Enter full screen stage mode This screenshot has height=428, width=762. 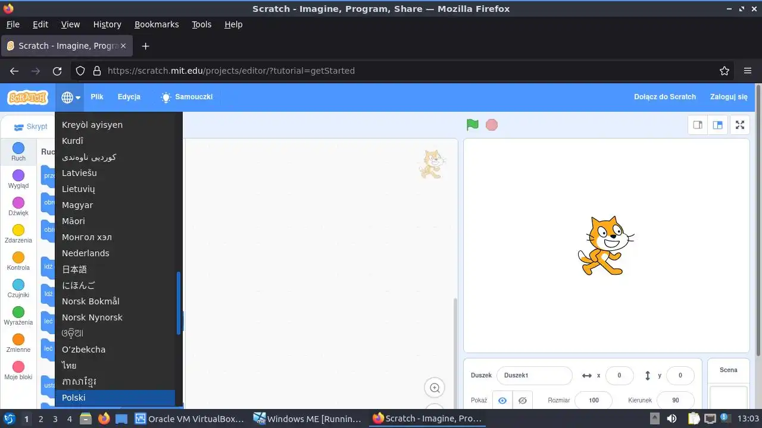(x=740, y=125)
